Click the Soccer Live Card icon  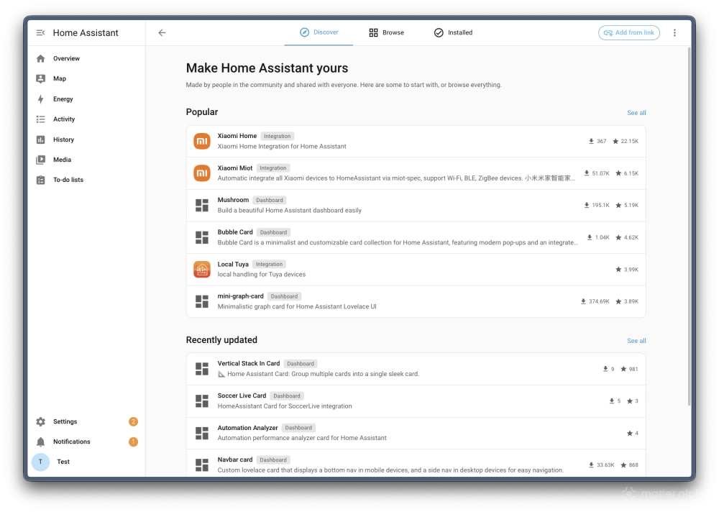click(x=202, y=401)
